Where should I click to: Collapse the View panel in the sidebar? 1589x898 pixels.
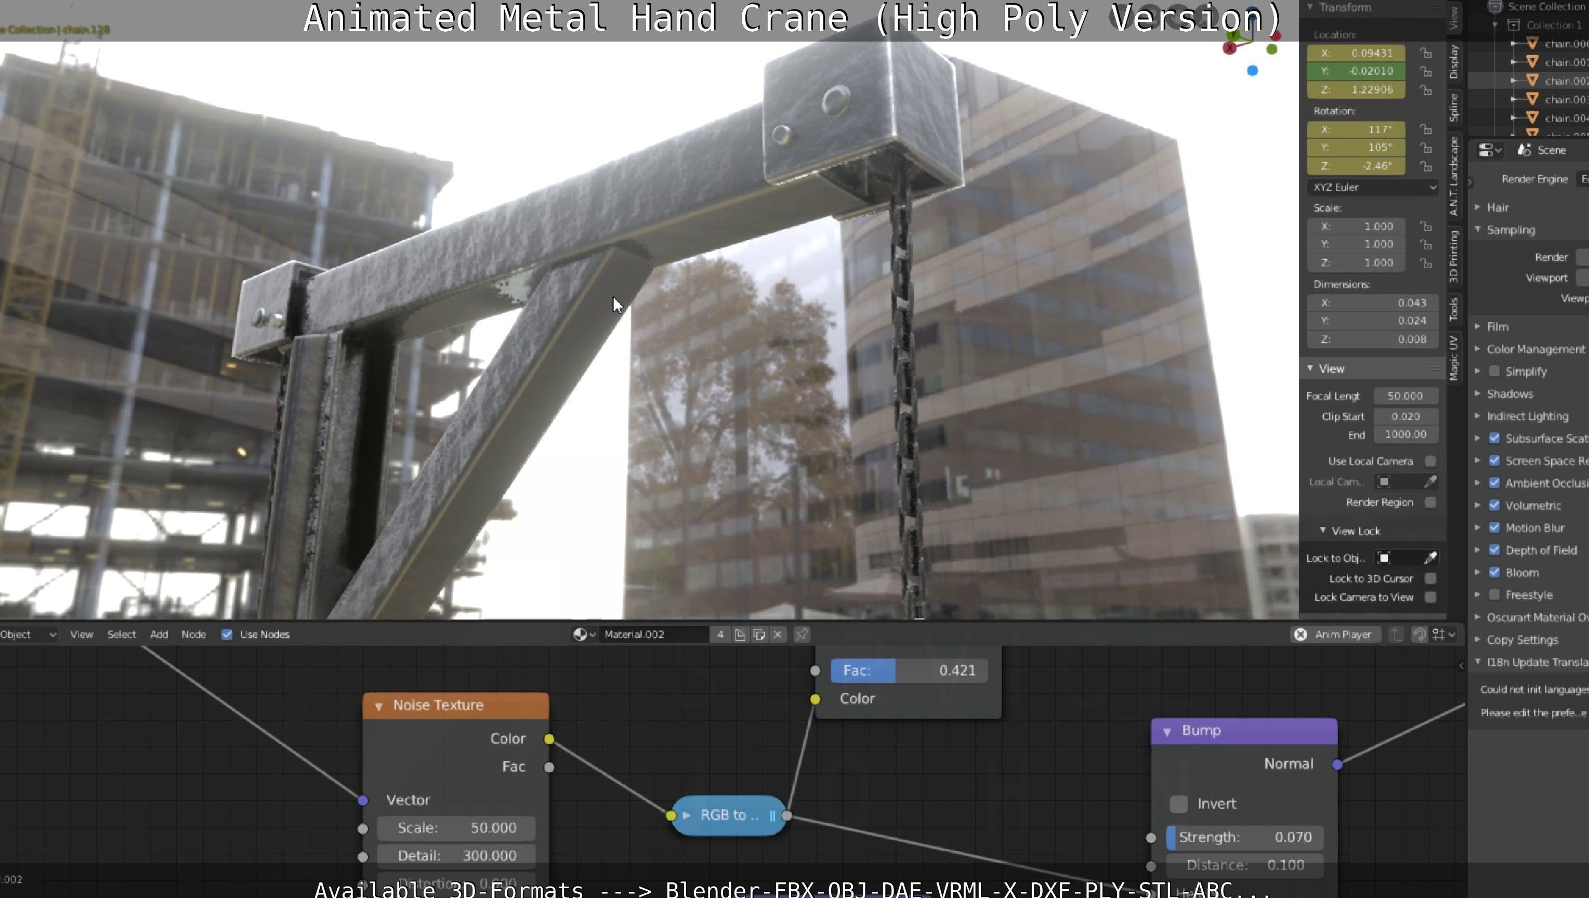click(1310, 368)
